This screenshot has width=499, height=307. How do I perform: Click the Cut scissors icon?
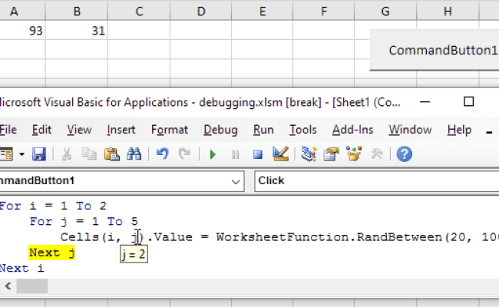(67, 154)
